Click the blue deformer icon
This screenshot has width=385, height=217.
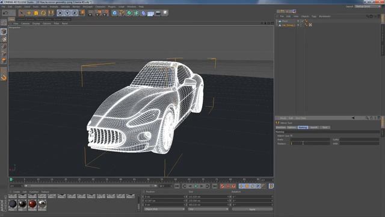coord(144,13)
